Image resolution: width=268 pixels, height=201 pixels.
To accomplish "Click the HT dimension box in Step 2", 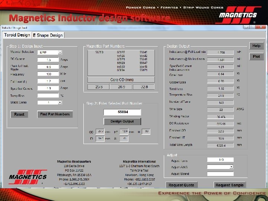I will pos(124,132).
